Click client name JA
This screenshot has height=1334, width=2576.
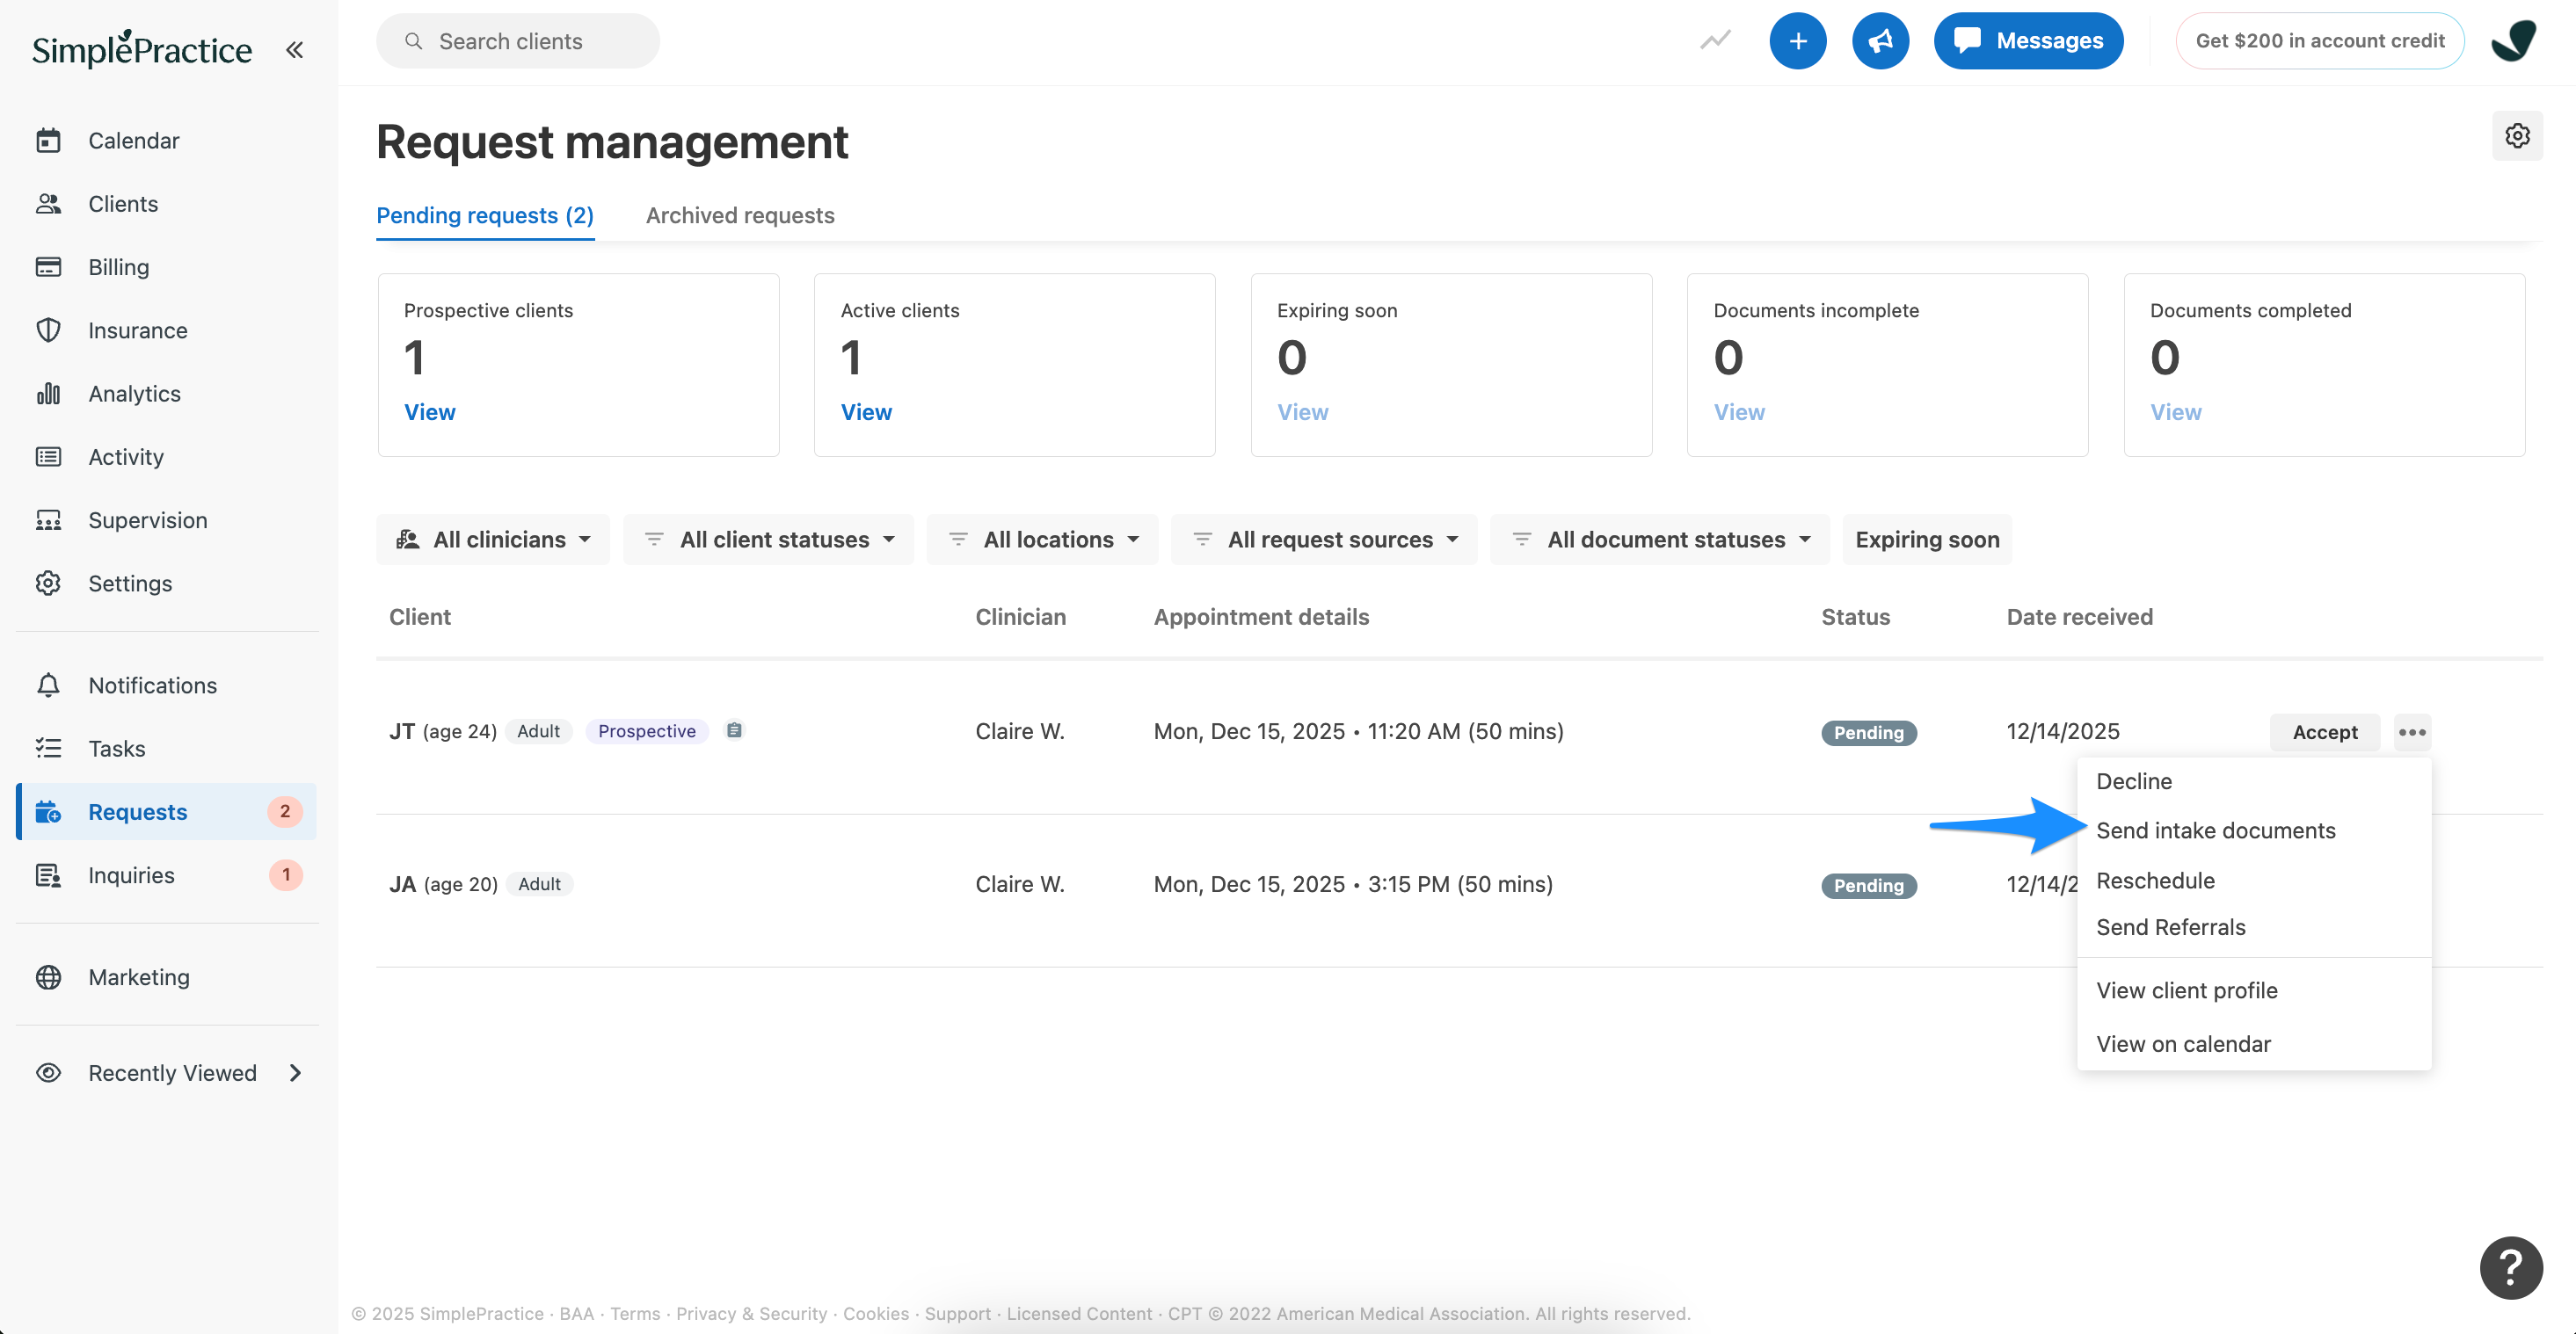[403, 884]
